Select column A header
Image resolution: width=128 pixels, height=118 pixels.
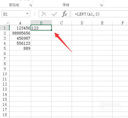pyautogui.click(x=20, y=23)
